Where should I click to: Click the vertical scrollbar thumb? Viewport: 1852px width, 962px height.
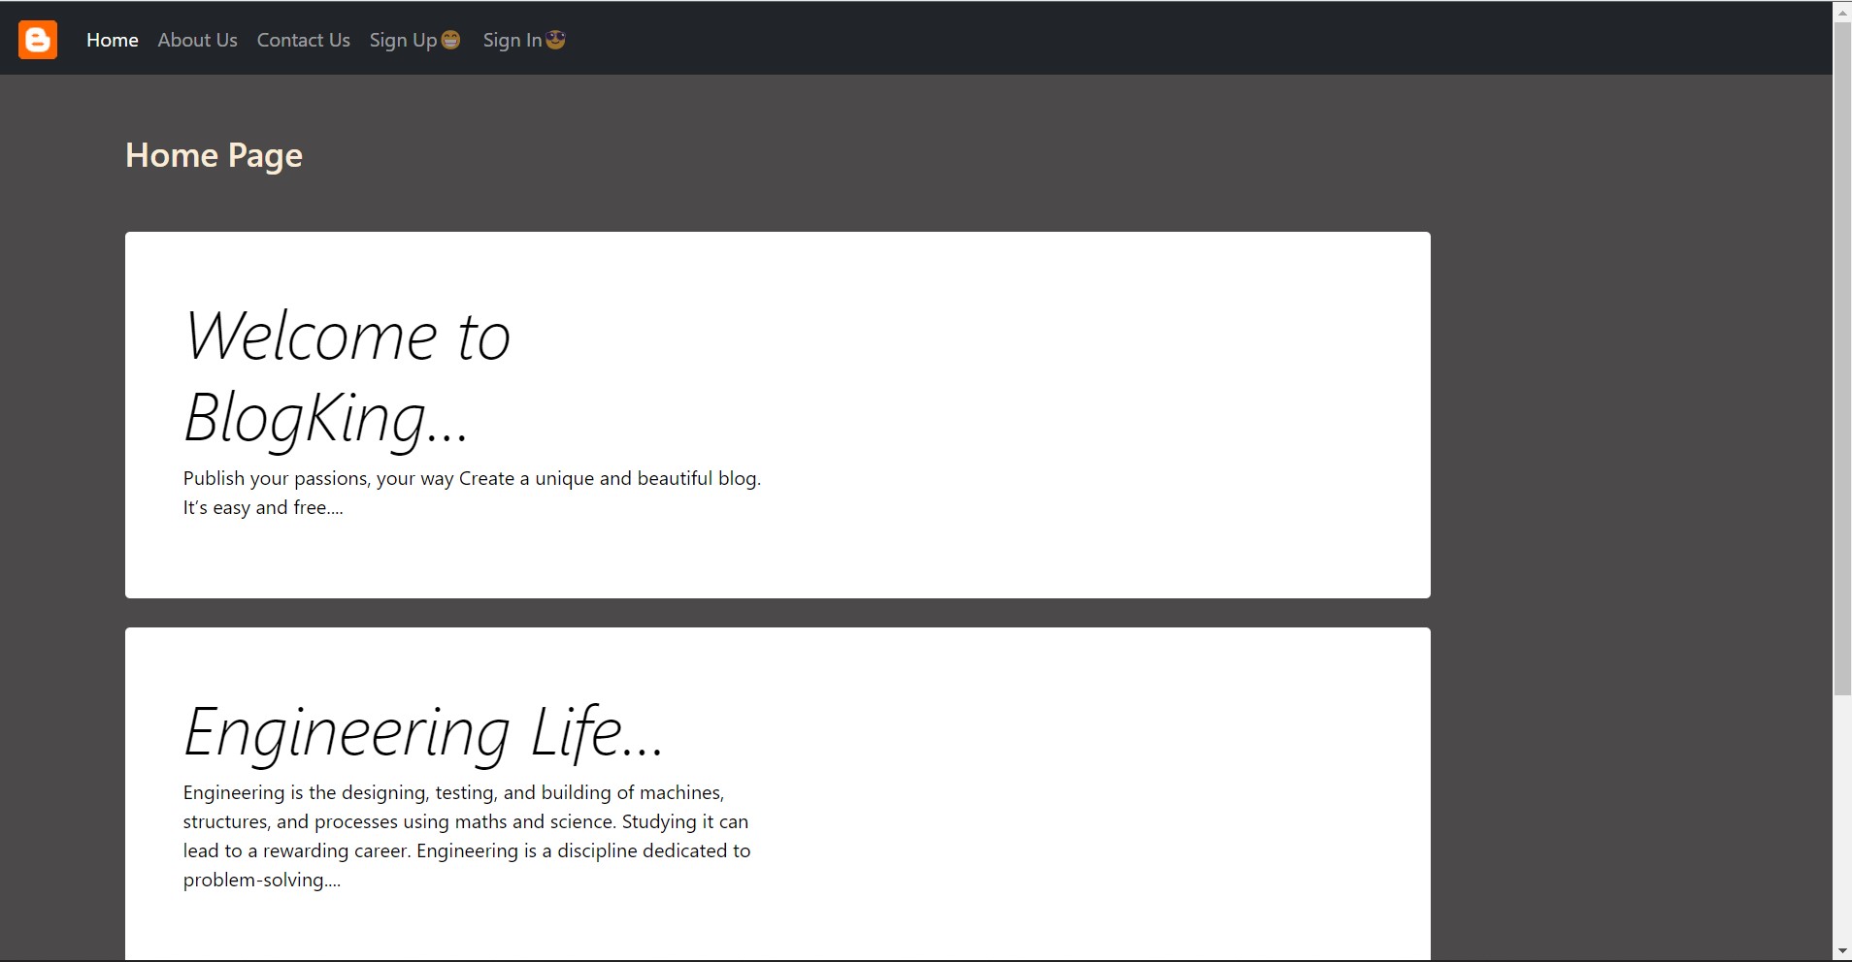point(1841,359)
